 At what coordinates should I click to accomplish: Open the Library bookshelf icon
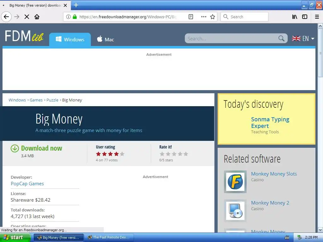coord(295,17)
